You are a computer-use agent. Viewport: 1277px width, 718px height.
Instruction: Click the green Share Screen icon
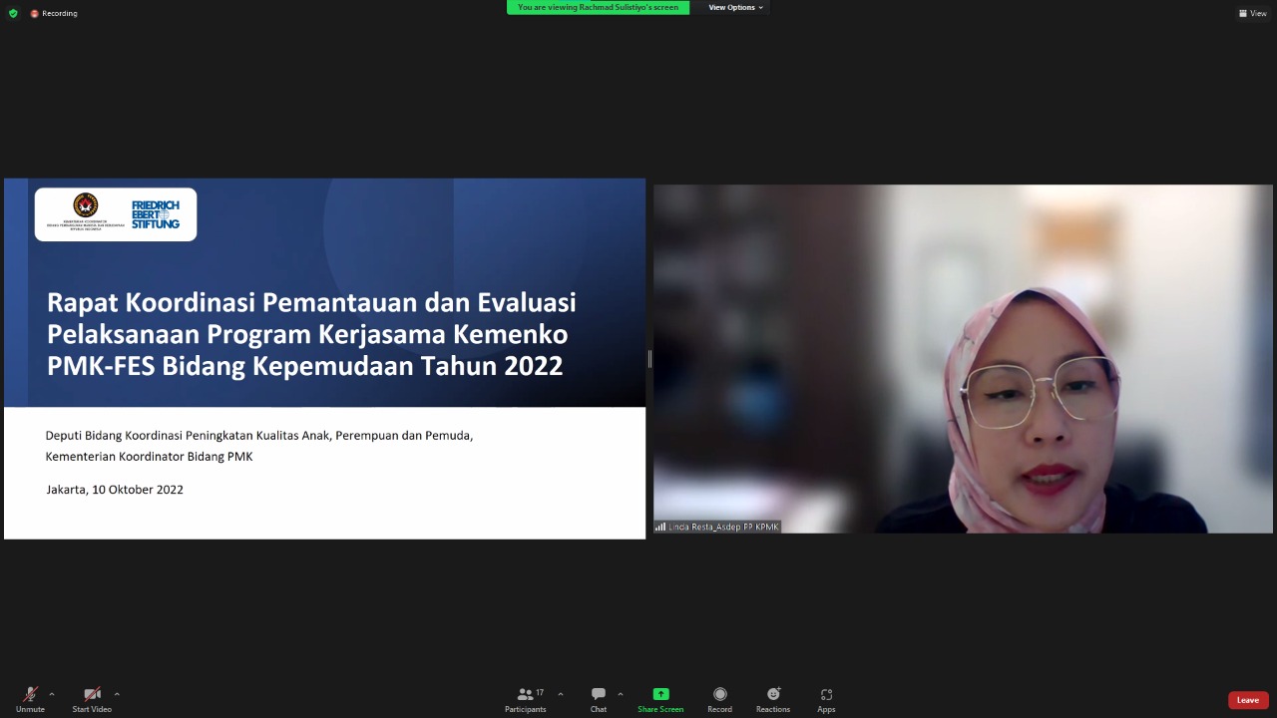point(660,694)
